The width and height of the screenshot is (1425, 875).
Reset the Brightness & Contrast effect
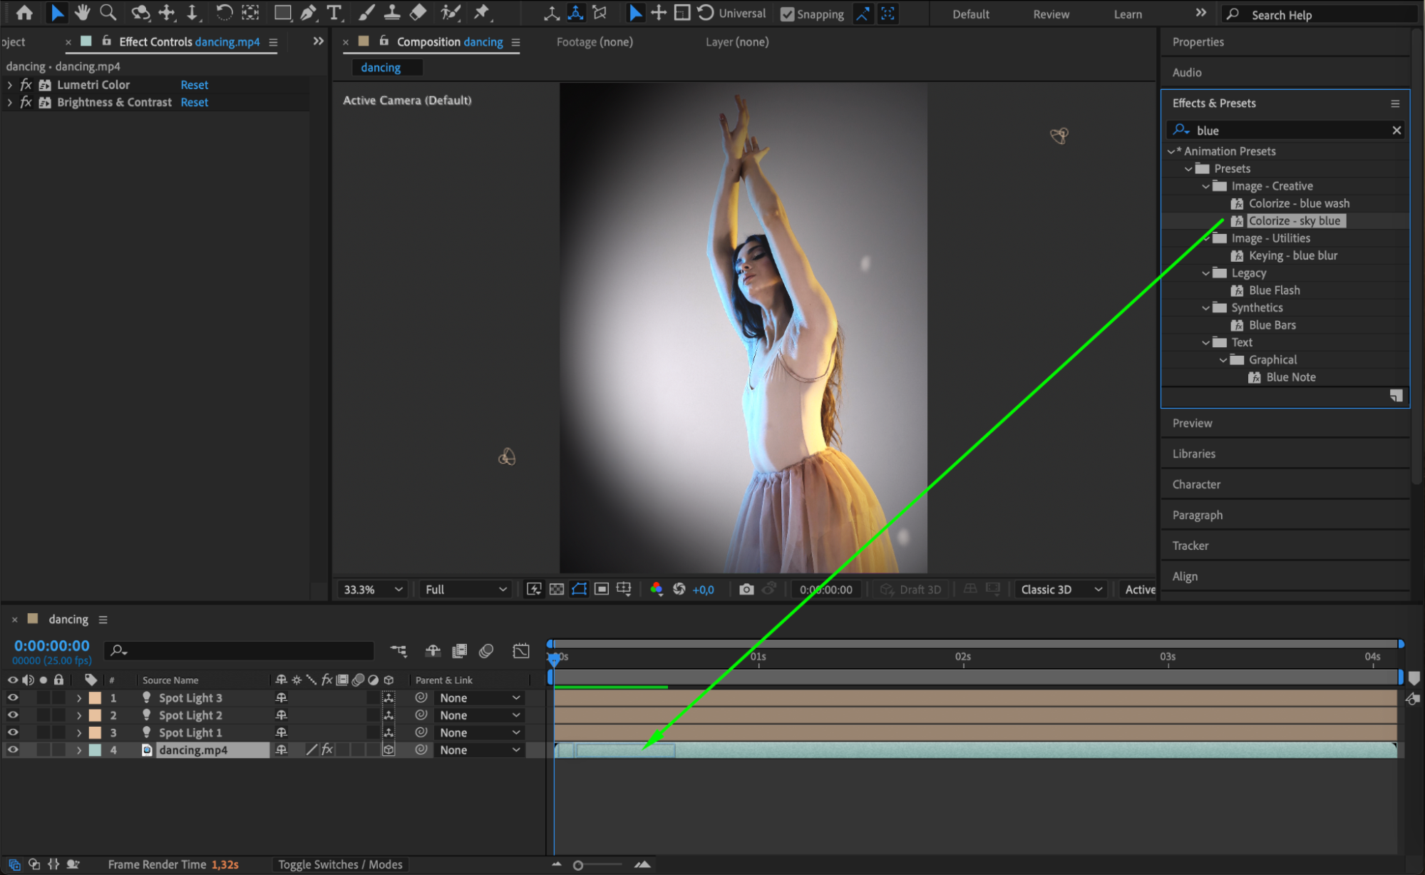pyautogui.click(x=194, y=103)
